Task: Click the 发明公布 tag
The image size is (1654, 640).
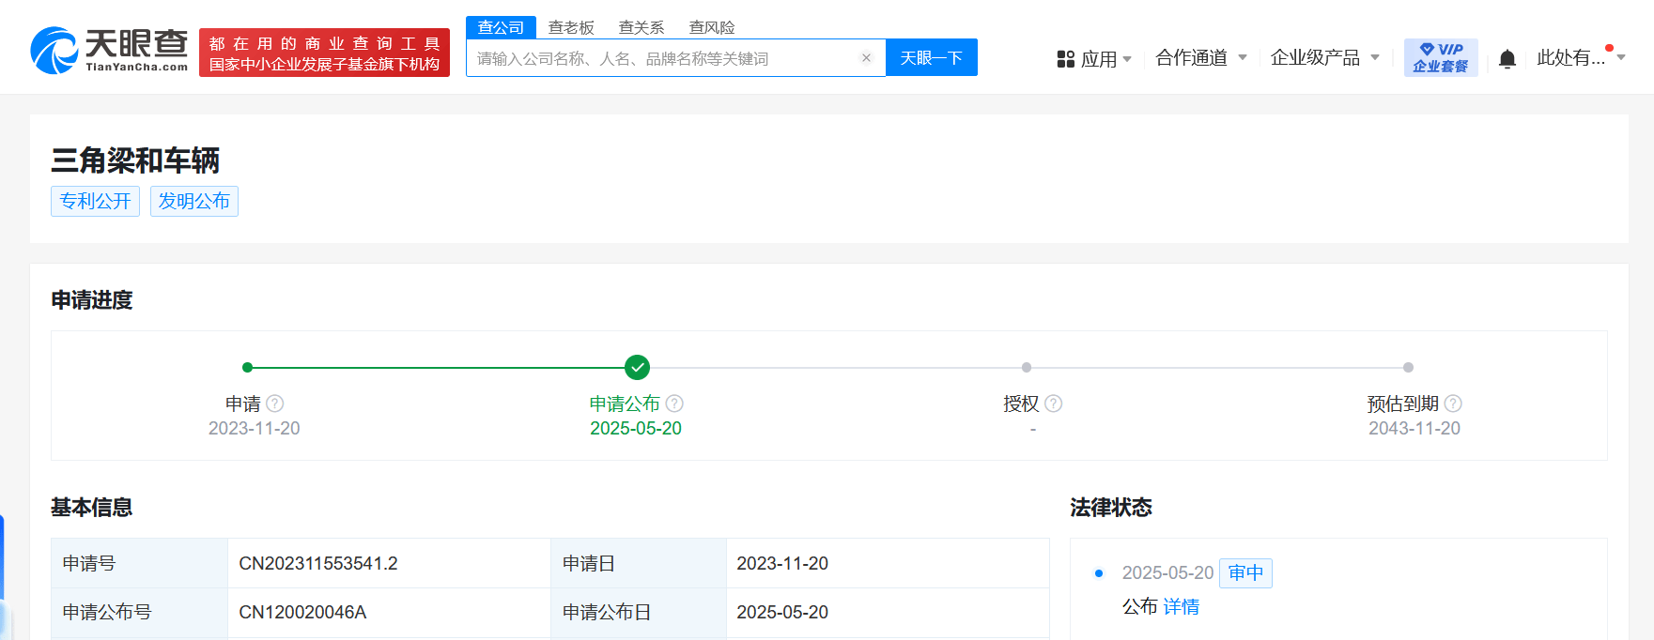Action: coord(193,201)
